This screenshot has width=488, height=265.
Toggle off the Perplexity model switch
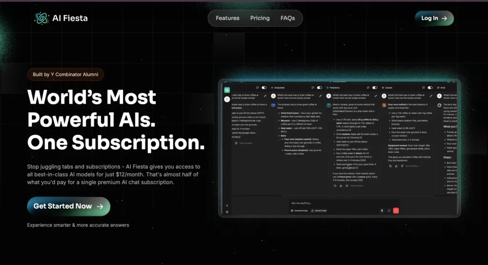[x=375, y=88]
